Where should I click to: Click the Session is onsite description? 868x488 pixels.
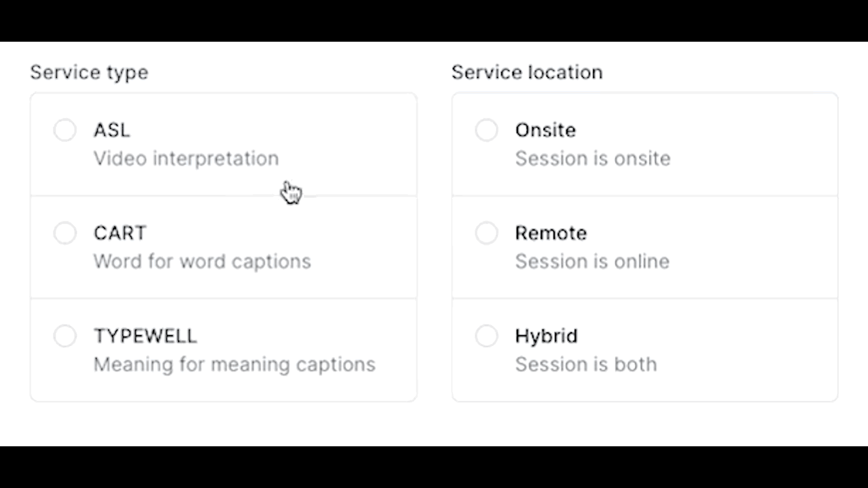[593, 159]
